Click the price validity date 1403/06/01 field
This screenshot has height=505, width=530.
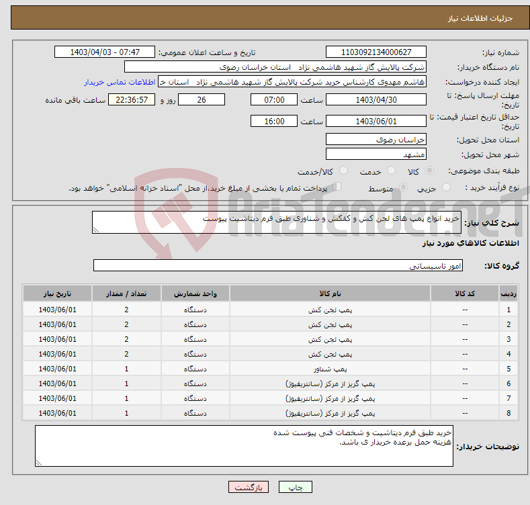click(x=376, y=121)
